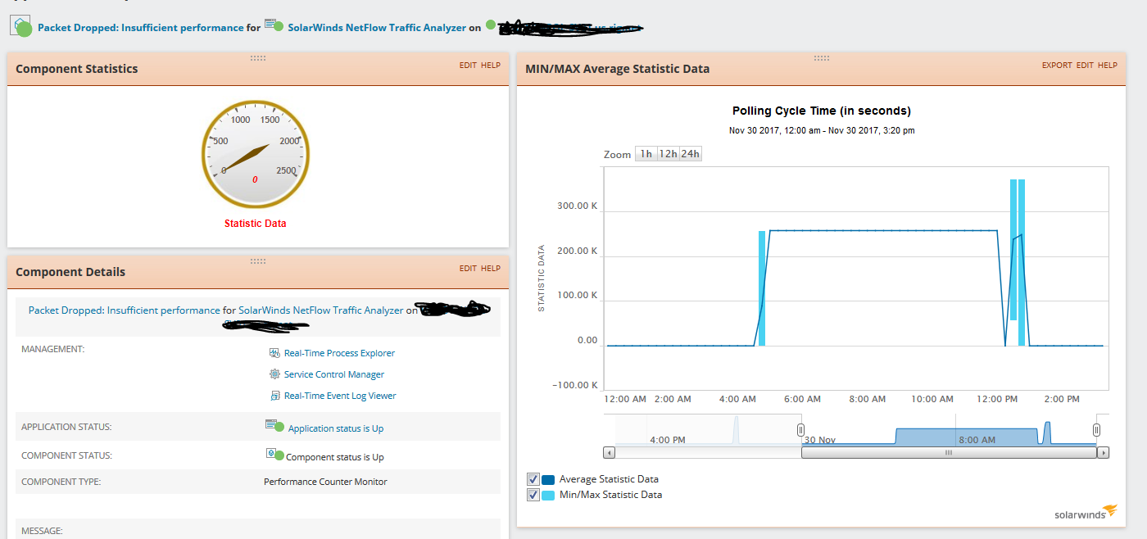Click the Component status is Up text

pyautogui.click(x=334, y=457)
